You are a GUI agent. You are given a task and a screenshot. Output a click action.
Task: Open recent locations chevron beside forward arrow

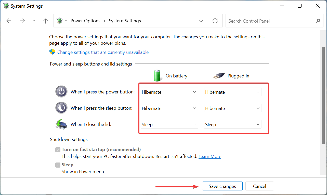point(34,21)
